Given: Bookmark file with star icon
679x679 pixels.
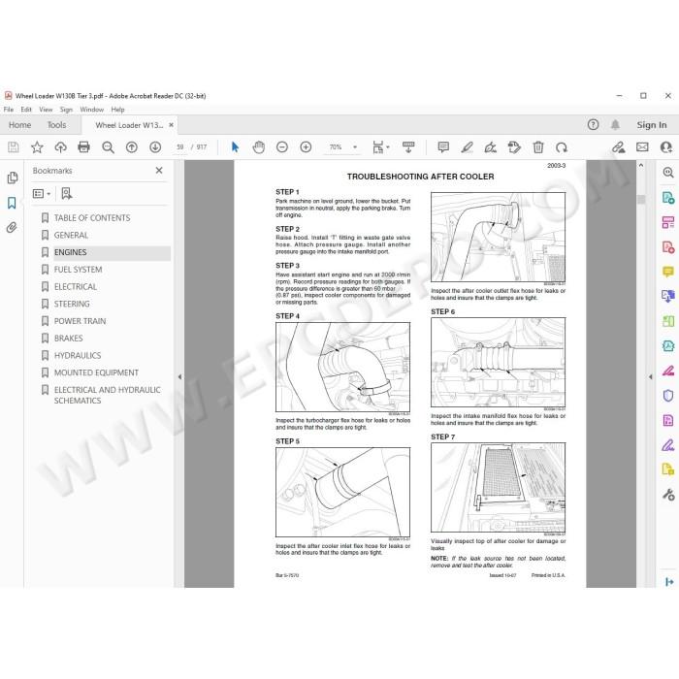Looking at the screenshot, I should tap(37, 147).
